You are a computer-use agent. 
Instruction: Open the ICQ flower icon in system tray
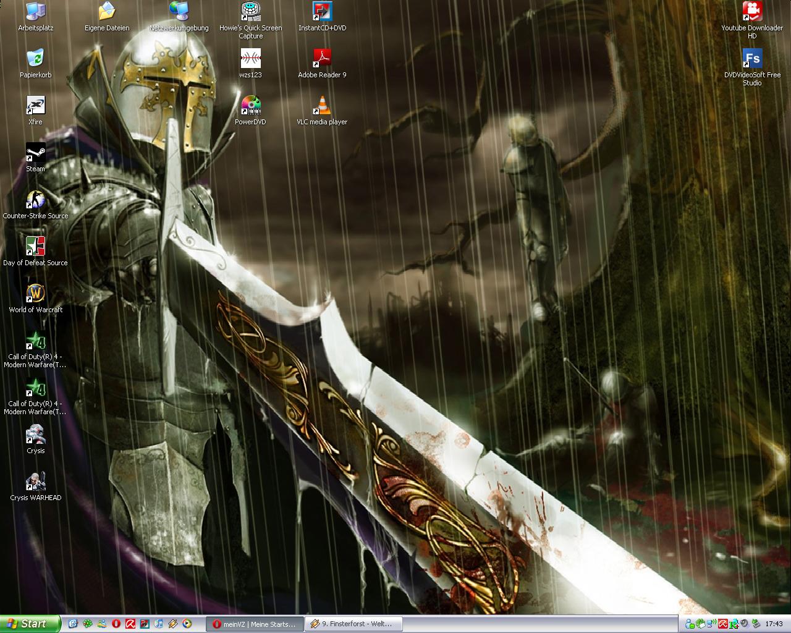coord(701,624)
